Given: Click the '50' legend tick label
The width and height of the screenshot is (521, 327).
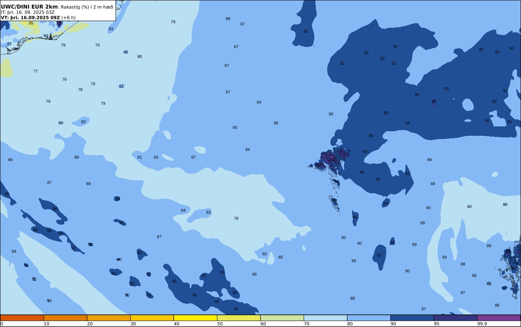Looking at the screenshot, I should click(220, 324).
